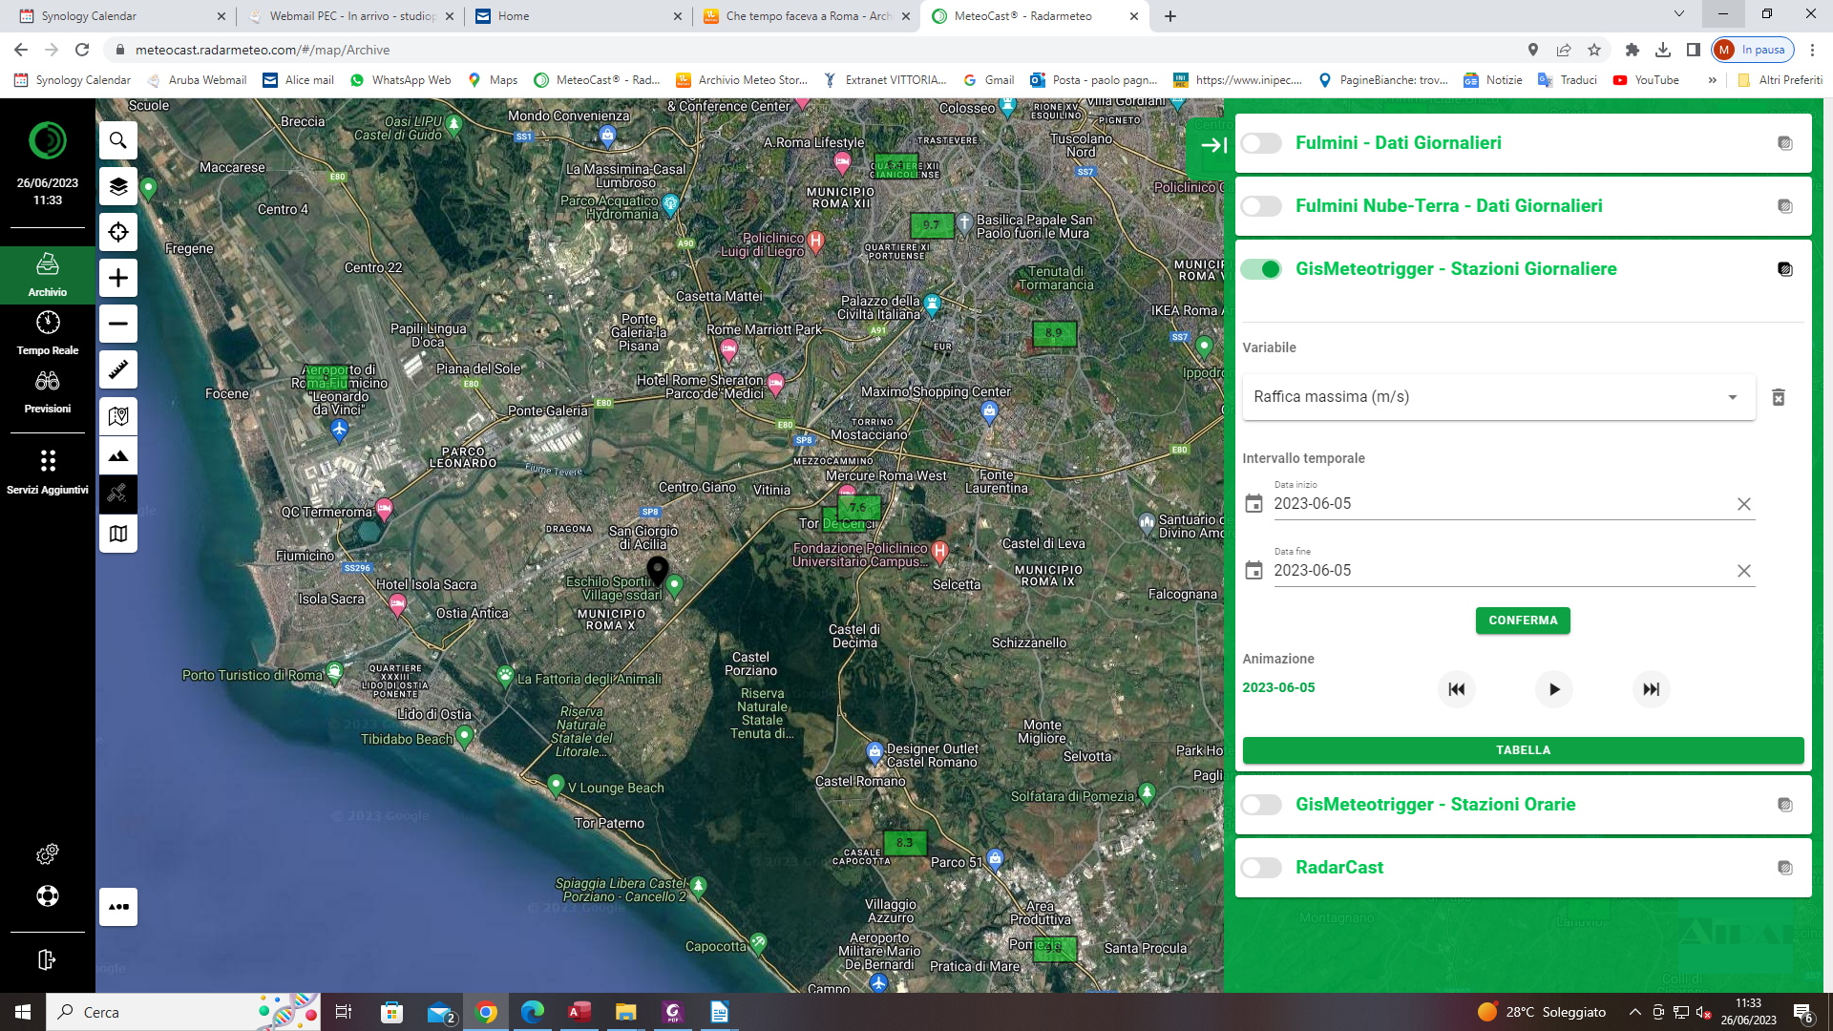This screenshot has width=1833, height=1031.
Task: Select the ruler measurement tool
Action: tap(118, 369)
